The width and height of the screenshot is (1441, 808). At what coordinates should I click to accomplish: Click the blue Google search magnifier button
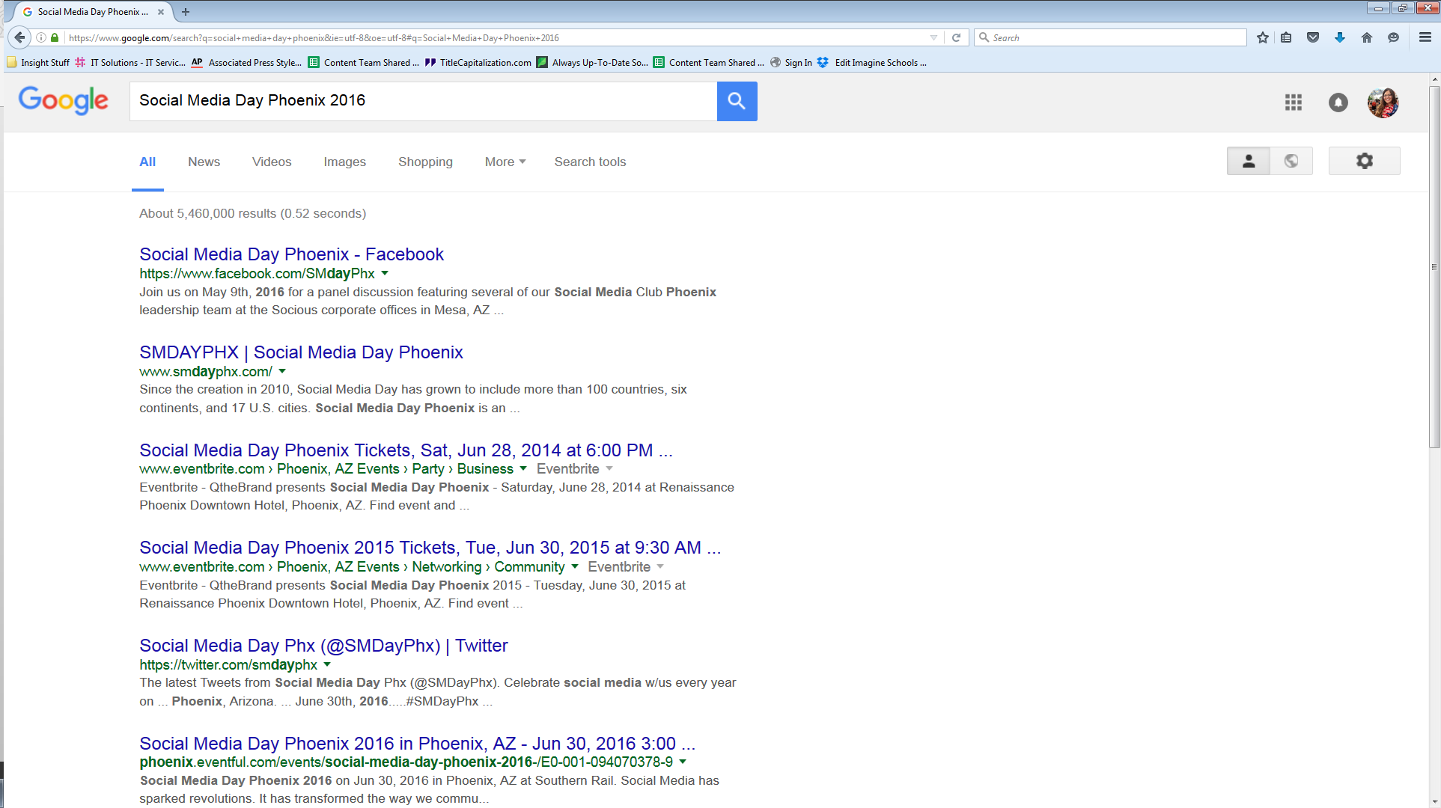coord(737,101)
